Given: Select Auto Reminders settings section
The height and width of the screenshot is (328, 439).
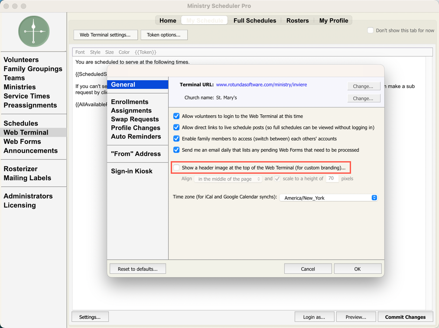Looking at the screenshot, I should 136,136.
